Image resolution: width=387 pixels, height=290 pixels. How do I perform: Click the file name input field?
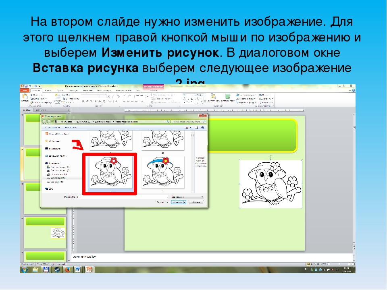123,197
